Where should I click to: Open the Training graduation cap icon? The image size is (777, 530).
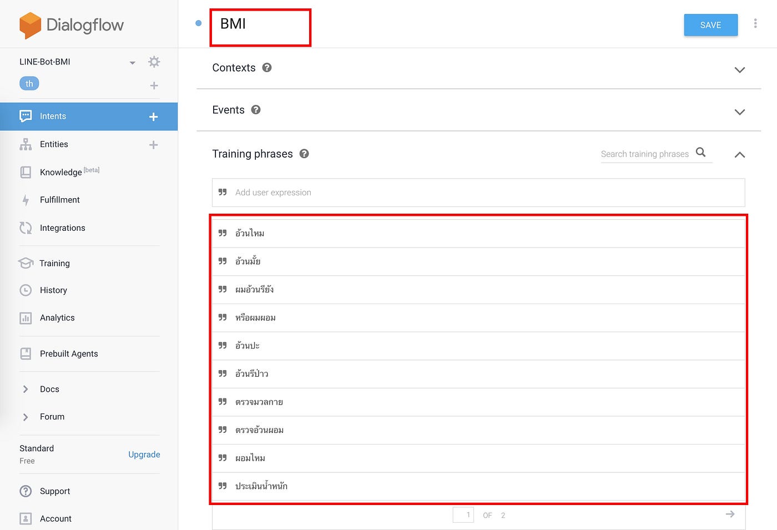coord(26,263)
